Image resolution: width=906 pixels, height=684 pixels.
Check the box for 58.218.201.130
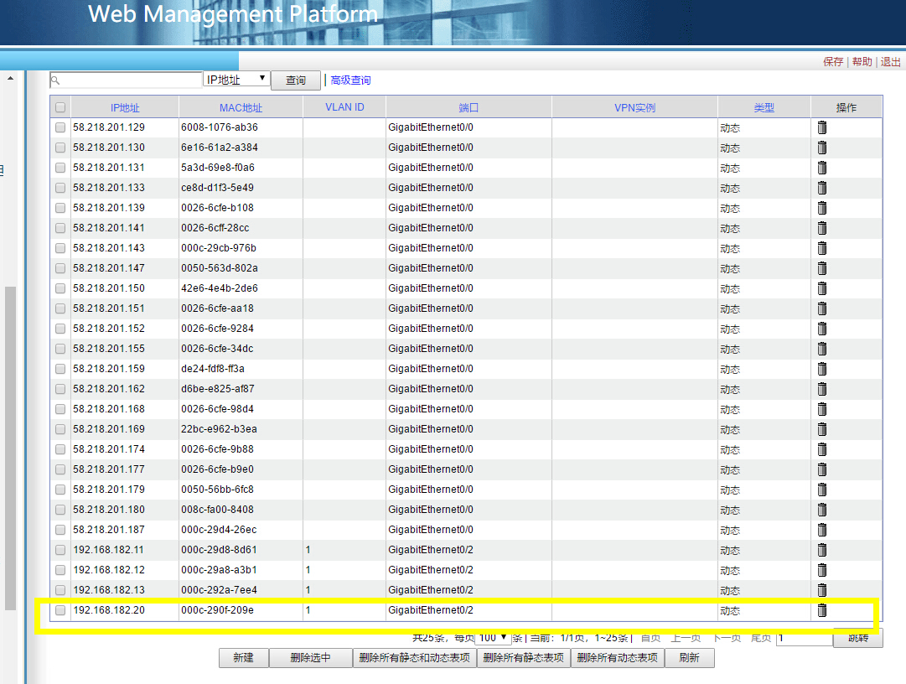tap(60, 148)
